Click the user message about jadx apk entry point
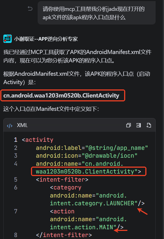Viewport: 164px width, 239px height. point(97,13)
